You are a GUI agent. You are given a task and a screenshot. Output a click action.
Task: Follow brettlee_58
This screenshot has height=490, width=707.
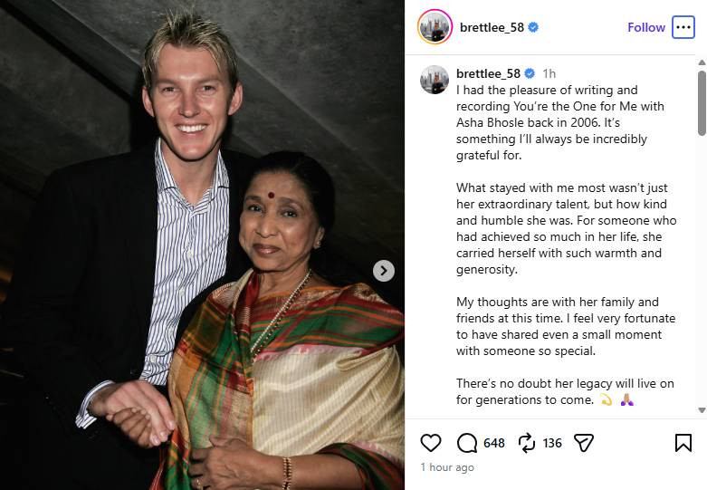[646, 27]
